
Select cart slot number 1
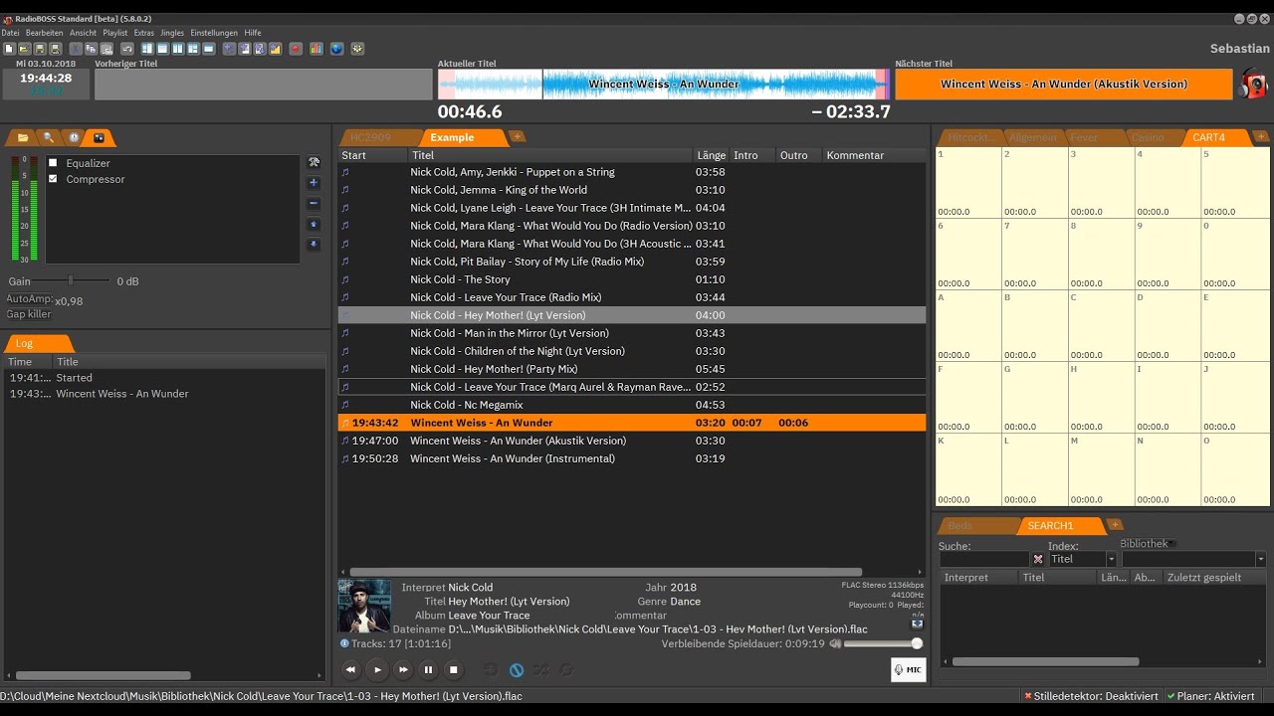(x=968, y=183)
